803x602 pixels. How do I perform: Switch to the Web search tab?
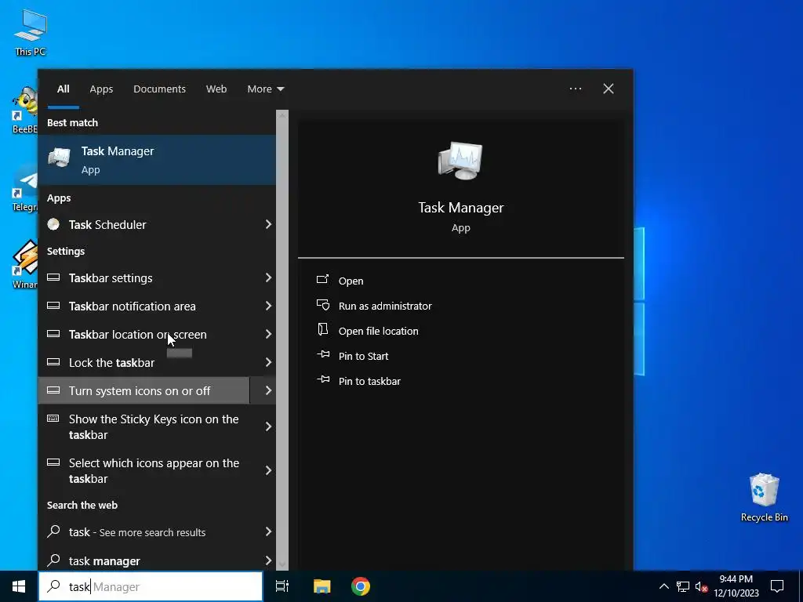click(x=216, y=89)
